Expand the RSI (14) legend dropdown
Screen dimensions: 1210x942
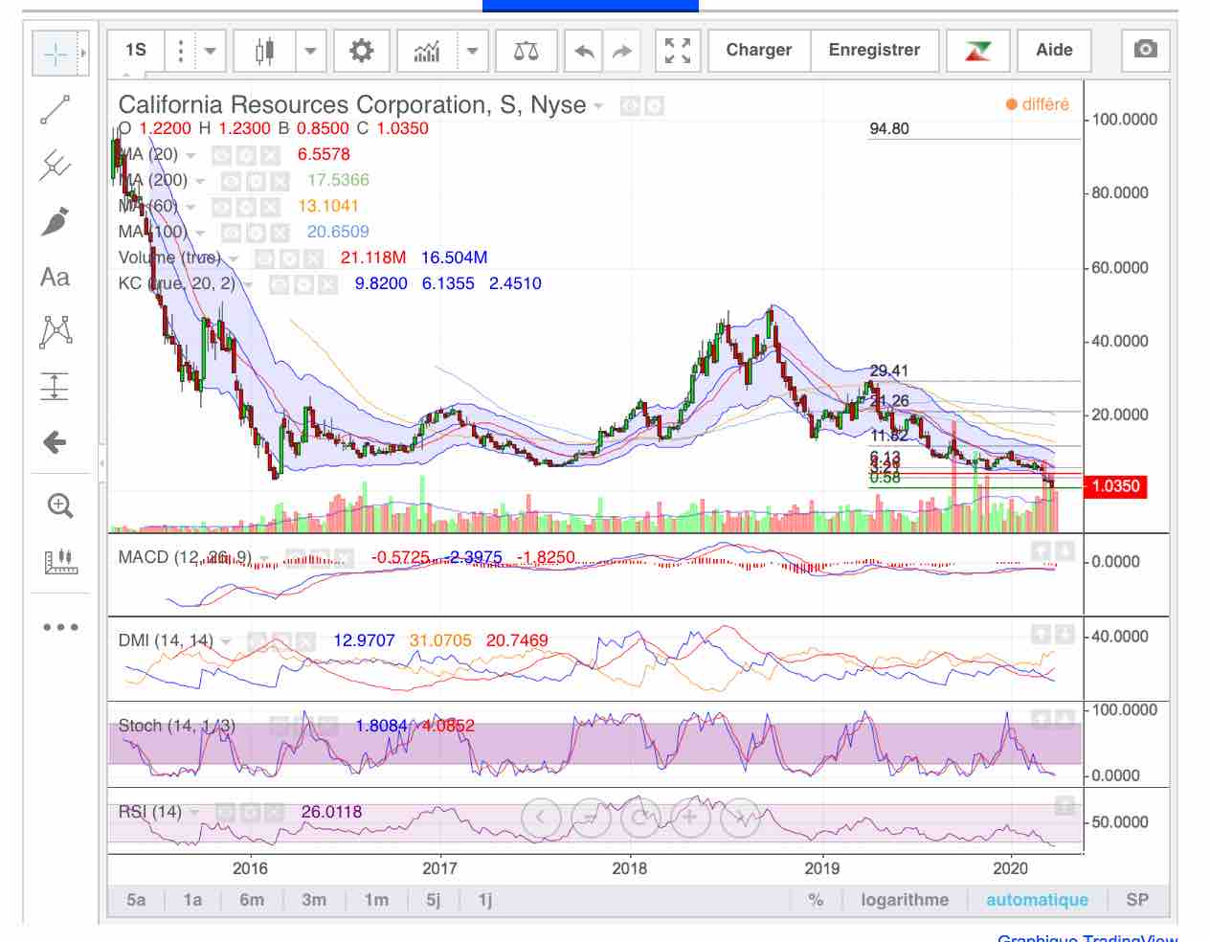coord(194,813)
